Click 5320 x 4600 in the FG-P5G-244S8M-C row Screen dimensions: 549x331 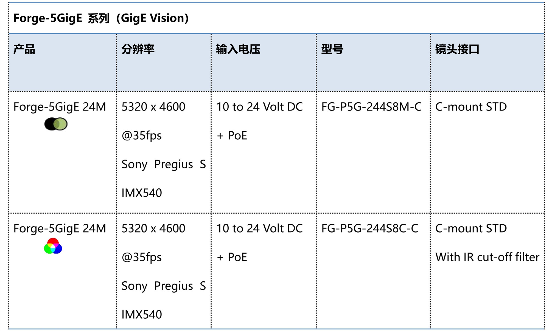[153, 107]
